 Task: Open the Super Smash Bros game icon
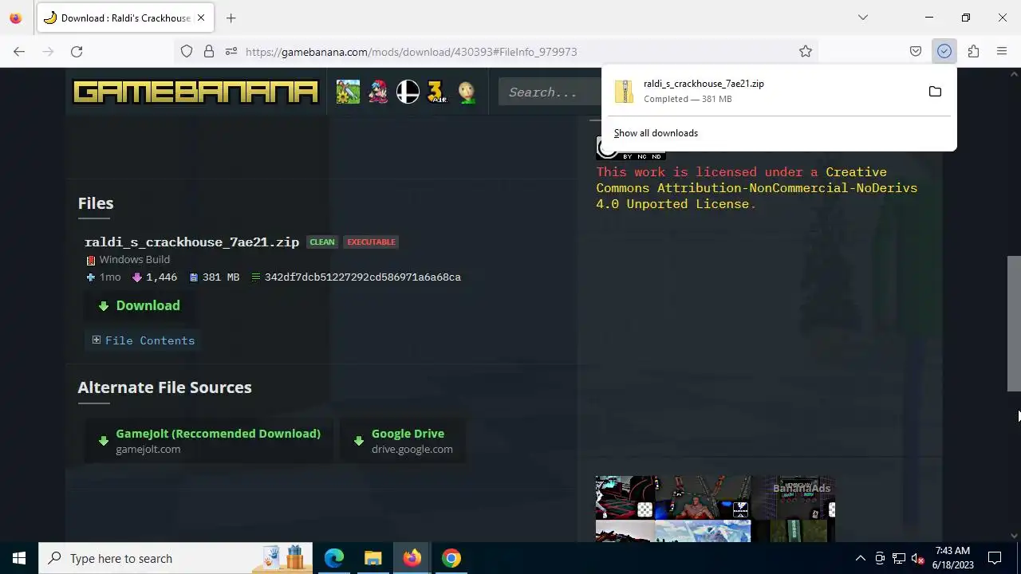(x=408, y=92)
